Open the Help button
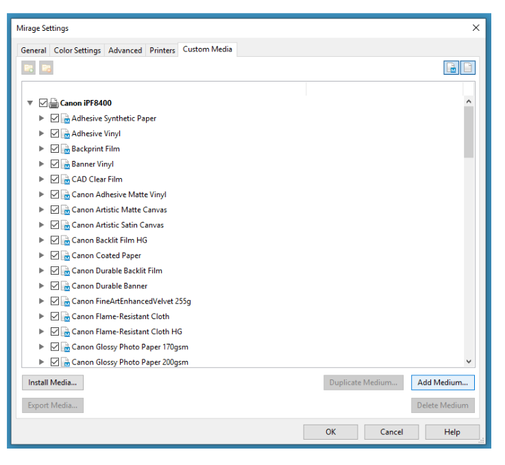This screenshot has width=505, height=465. click(452, 432)
